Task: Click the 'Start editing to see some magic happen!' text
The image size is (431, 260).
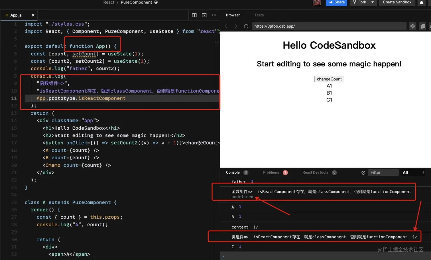Action: tap(329, 64)
